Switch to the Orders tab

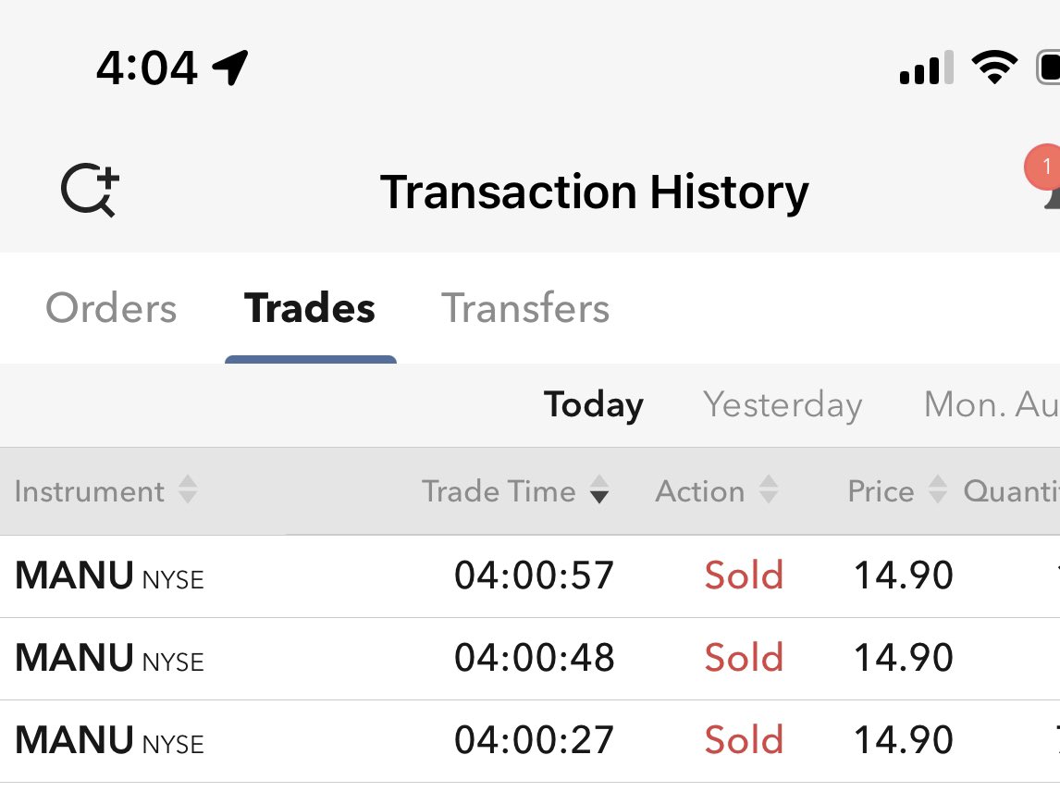tap(111, 308)
